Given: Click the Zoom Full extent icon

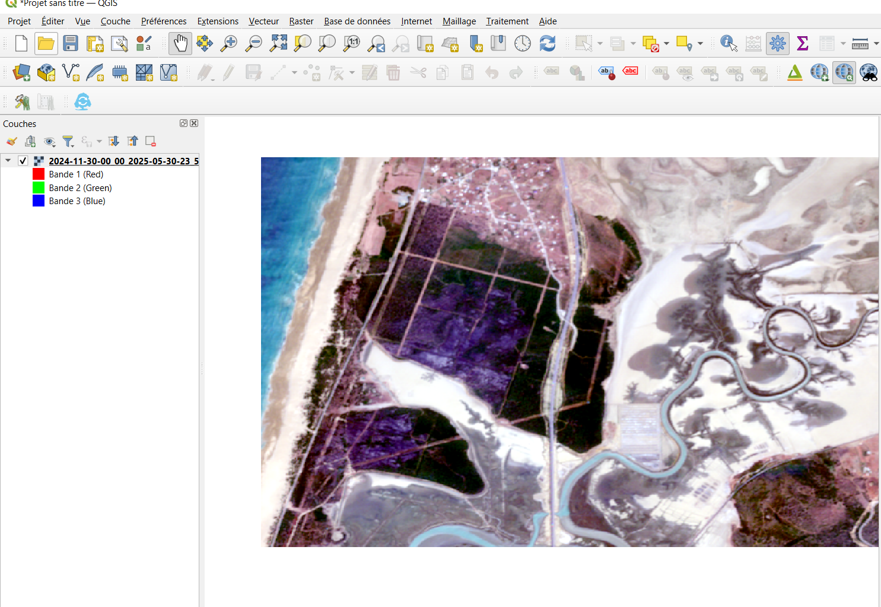Looking at the screenshot, I should [x=278, y=43].
